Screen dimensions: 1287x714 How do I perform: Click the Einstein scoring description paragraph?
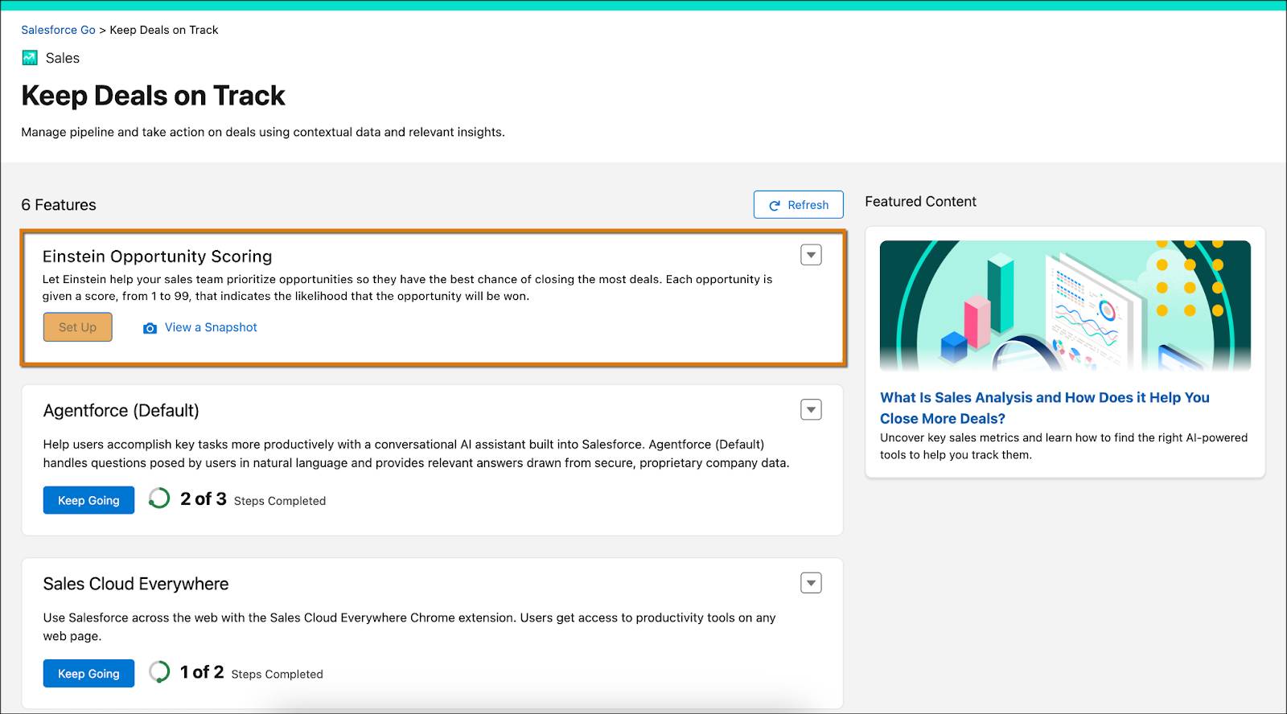point(407,288)
